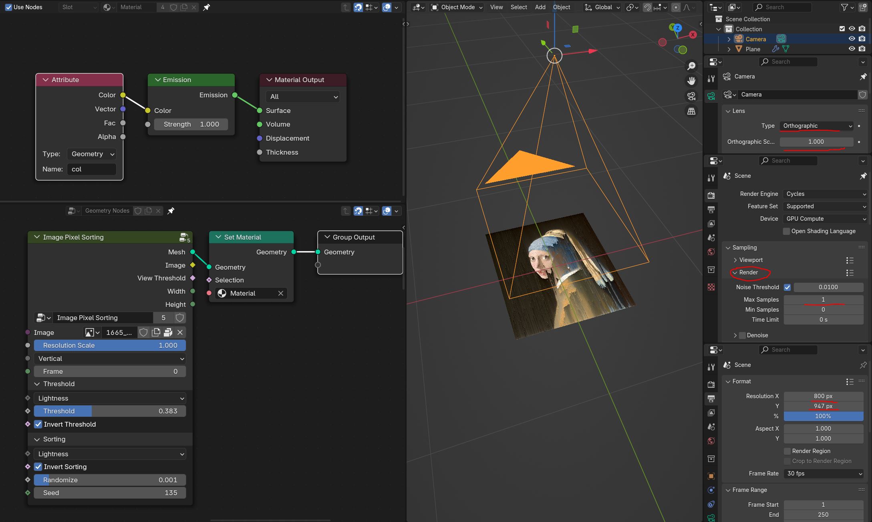This screenshot has width=872, height=522.
Task: Open the Texture tab with the checkered icon
Action: [711, 287]
